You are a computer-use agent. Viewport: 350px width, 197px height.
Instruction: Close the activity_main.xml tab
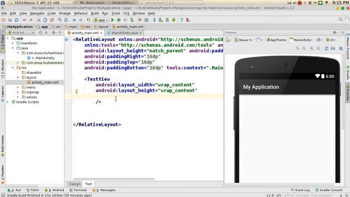point(101,33)
